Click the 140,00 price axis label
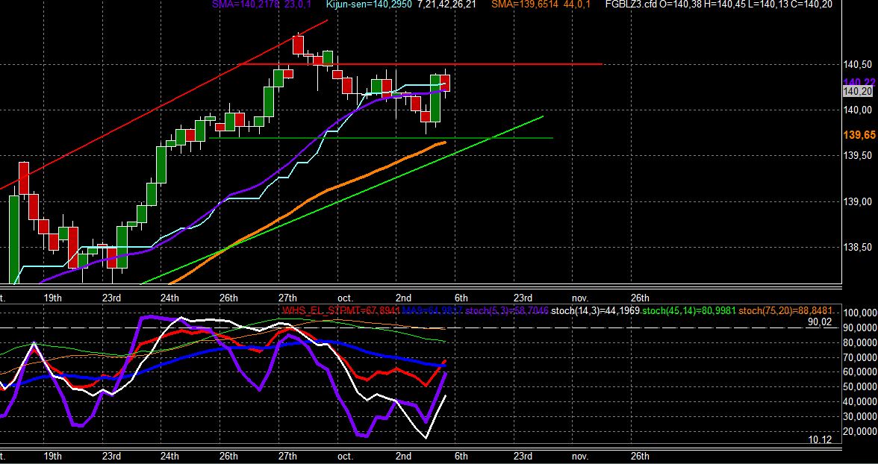The width and height of the screenshot is (878, 464). coord(857,110)
